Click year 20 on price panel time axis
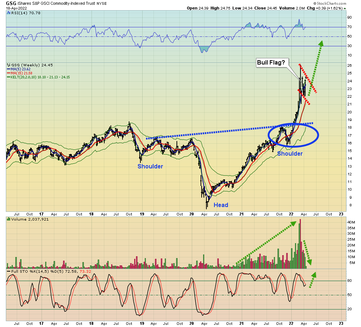This screenshot has height=327, width=361. click(191, 214)
